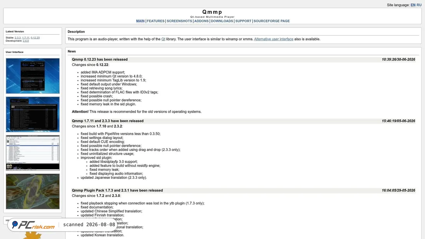Click the Qmmp site title

(x=212, y=12)
